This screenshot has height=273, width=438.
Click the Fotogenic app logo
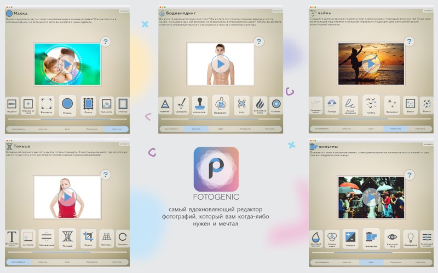[x=216, y=169]
